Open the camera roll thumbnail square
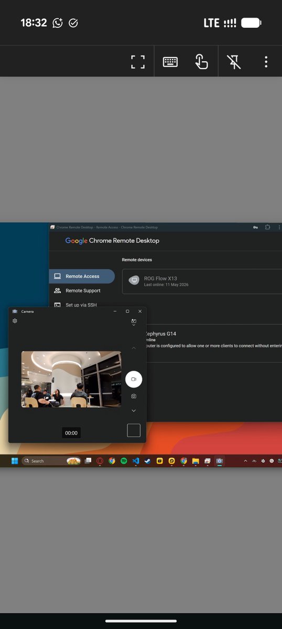Screen dimensions: 282x629 coord(134,430)
